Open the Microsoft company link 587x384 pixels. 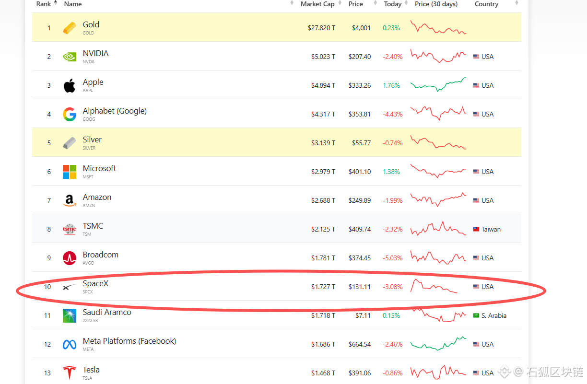[99, 168]
